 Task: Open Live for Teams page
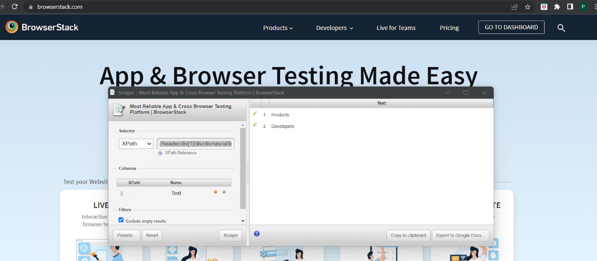click(396, 28)
